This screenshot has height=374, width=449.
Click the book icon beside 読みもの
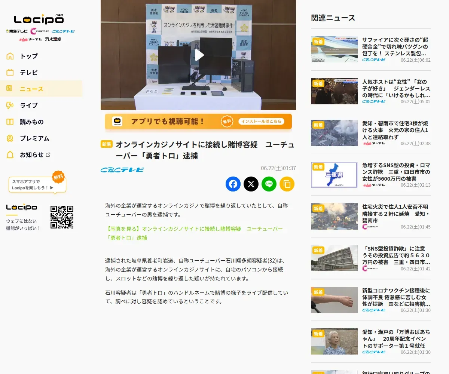10,122
